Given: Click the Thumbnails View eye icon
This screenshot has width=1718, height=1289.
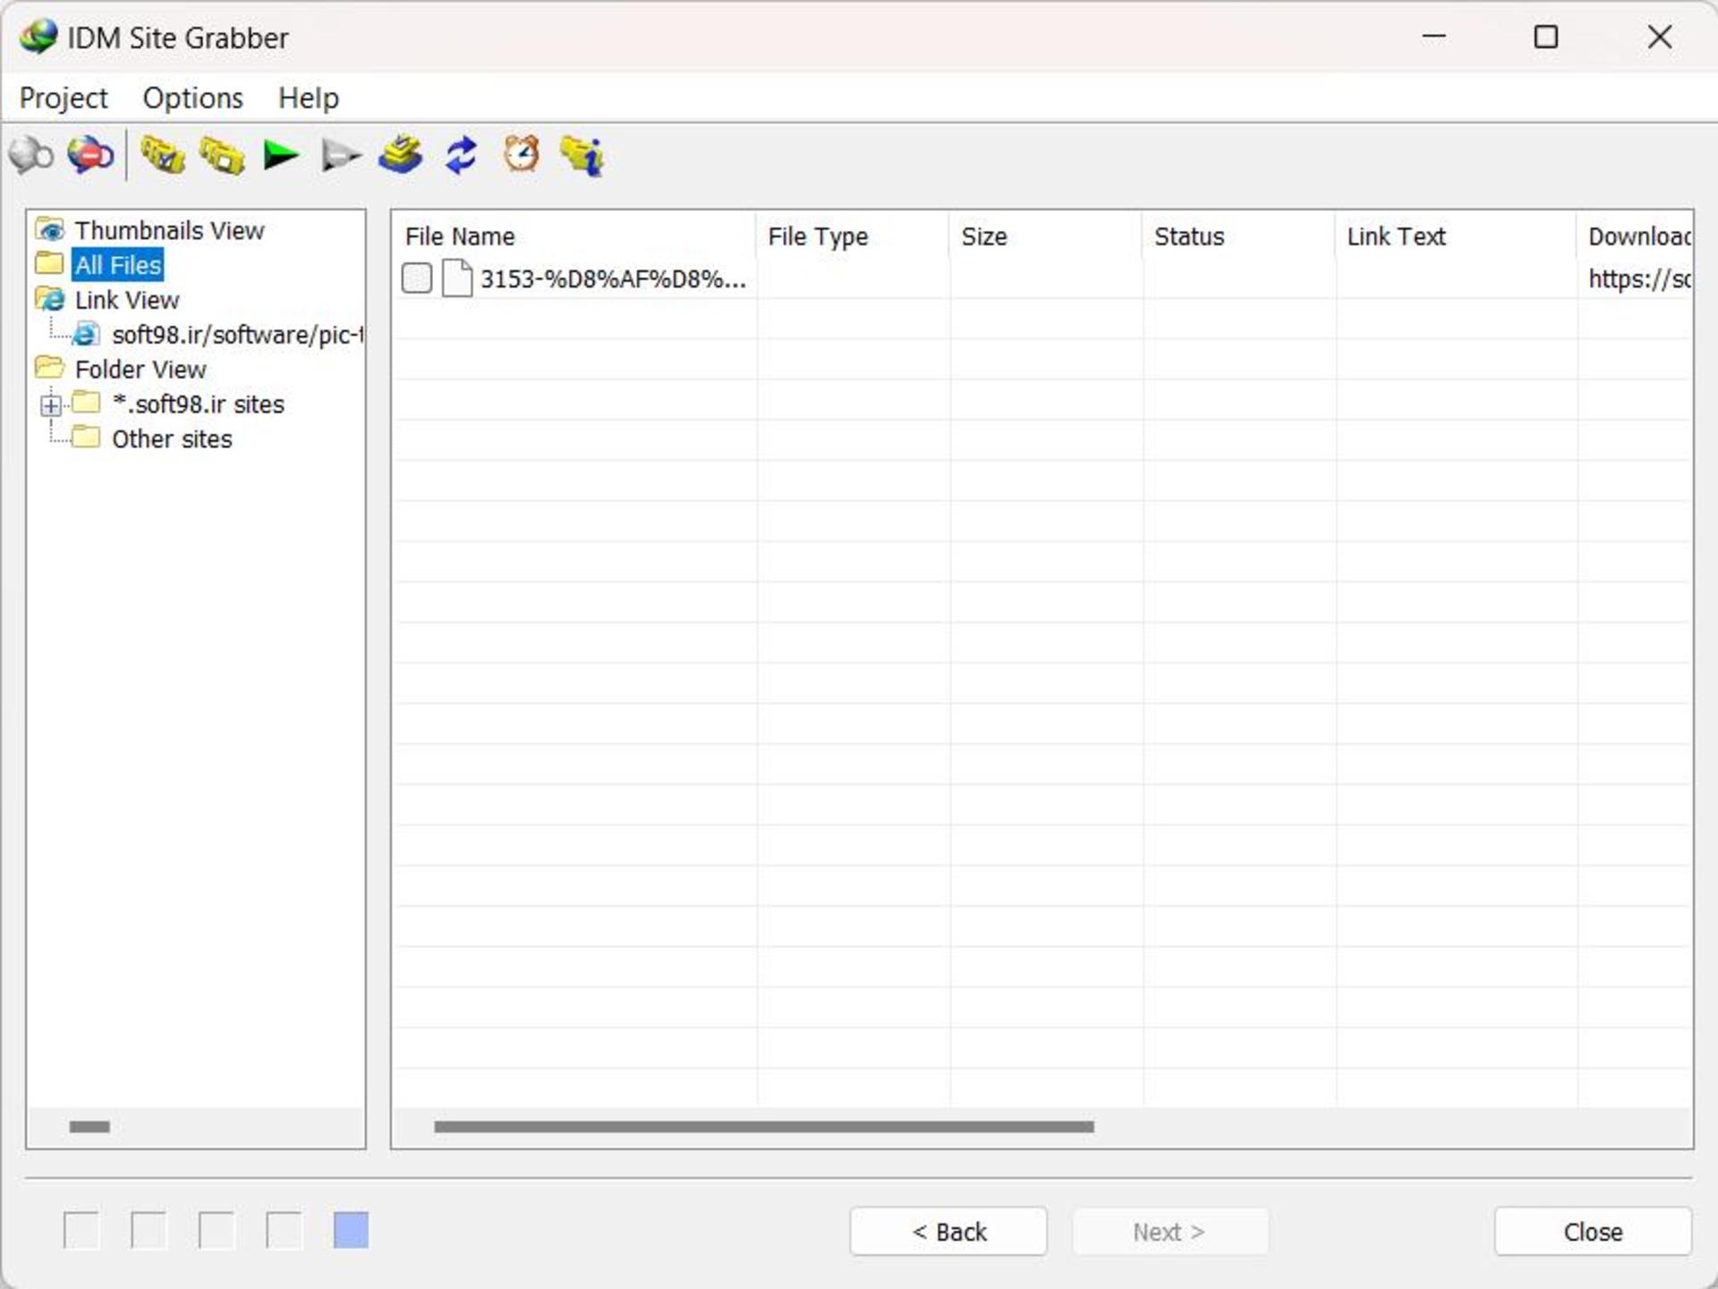Looking at the screenshot, I should (50, 230).
